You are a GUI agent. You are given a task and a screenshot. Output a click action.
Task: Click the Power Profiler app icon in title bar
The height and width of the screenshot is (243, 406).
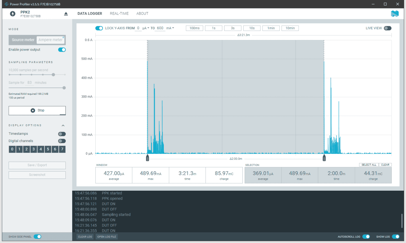click(x=6, y=4)
